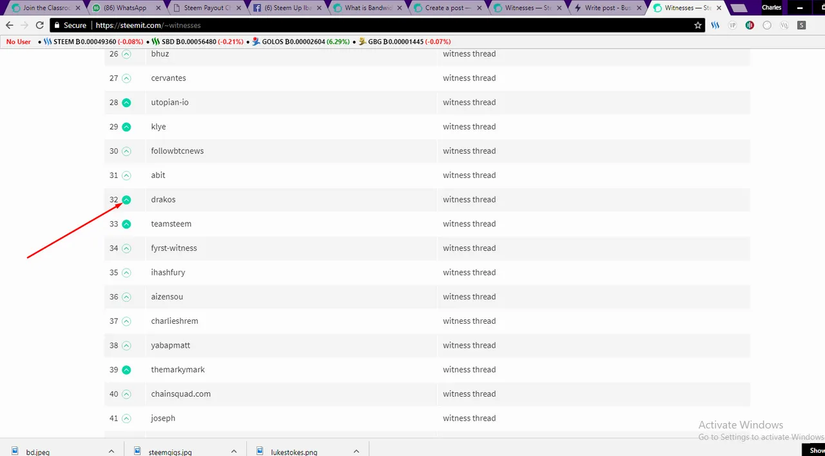Open the witness thread for cervantes

point(469,78)
